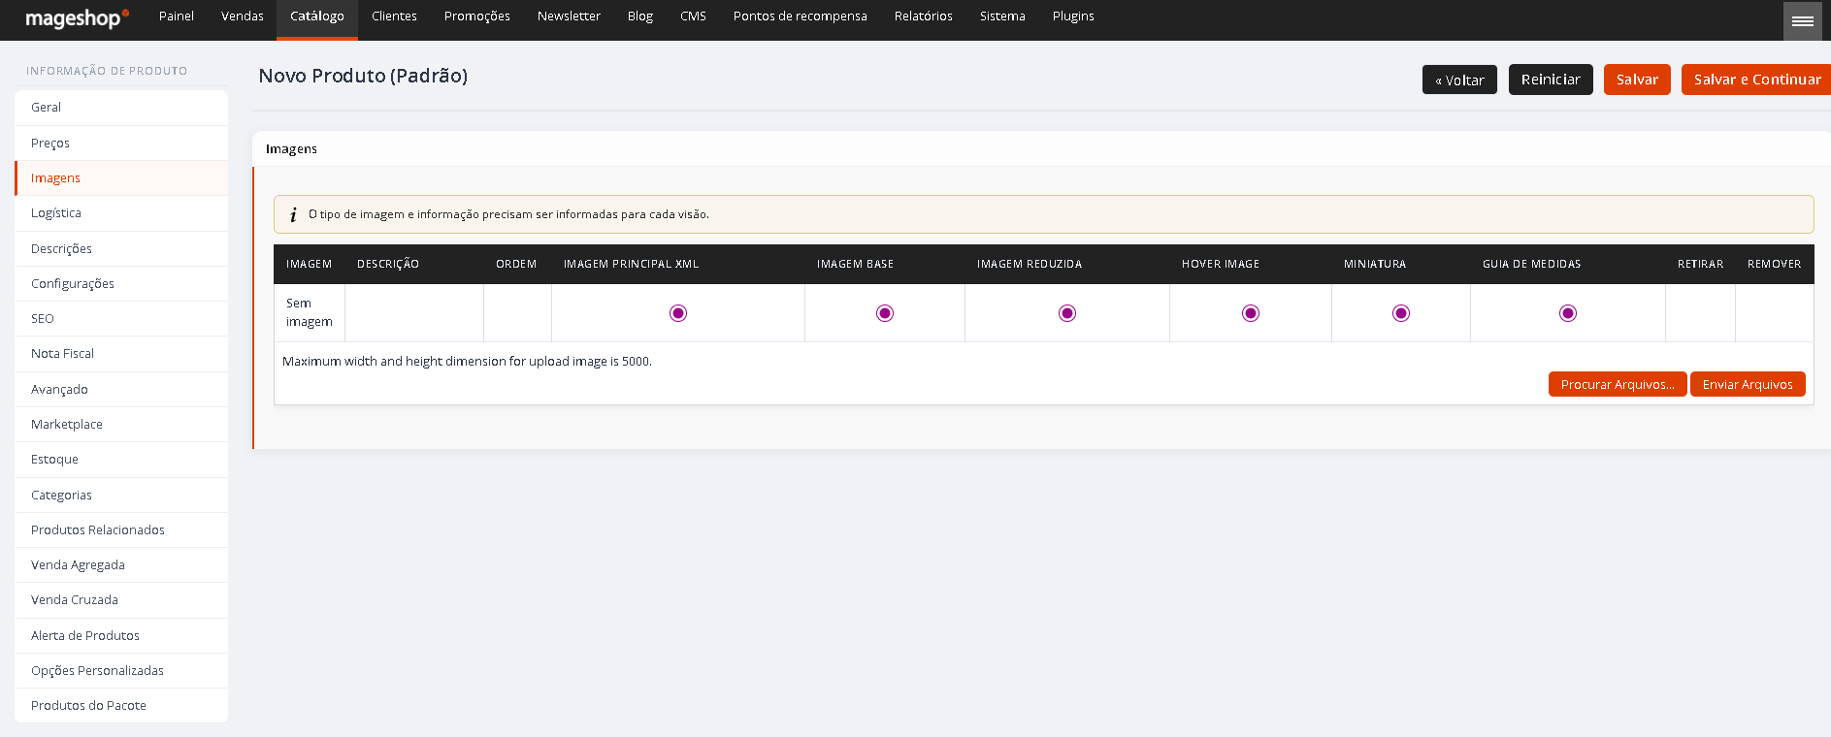Open the Vendas menu

click(243, 16)
